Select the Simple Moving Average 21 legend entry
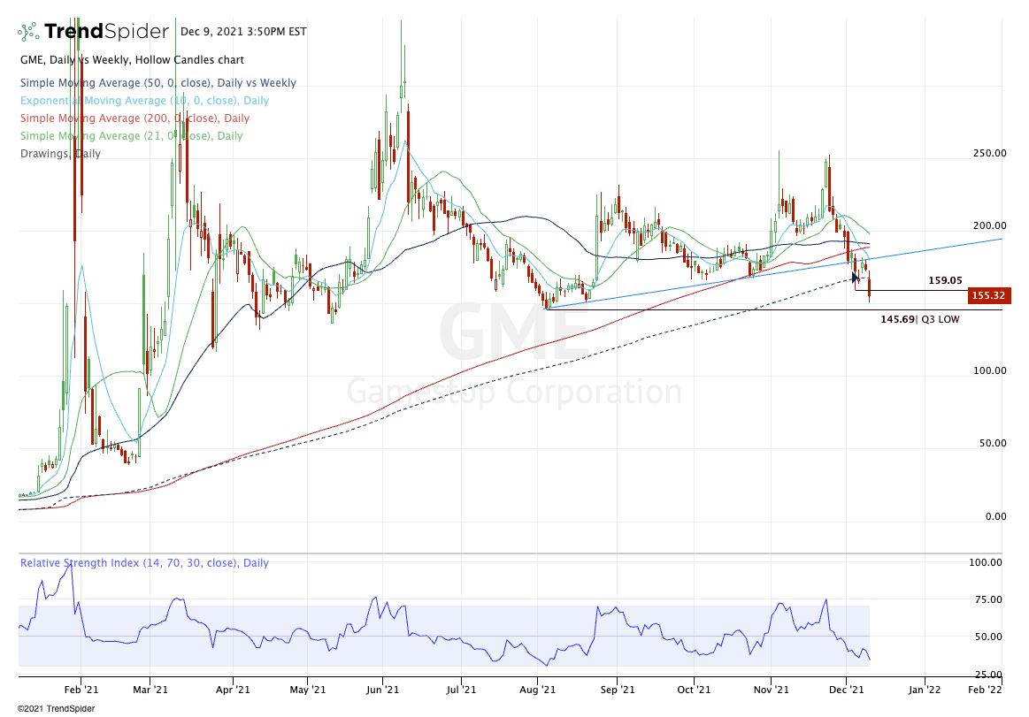Viewport: 1029px width, 717px height. (131, 136)
